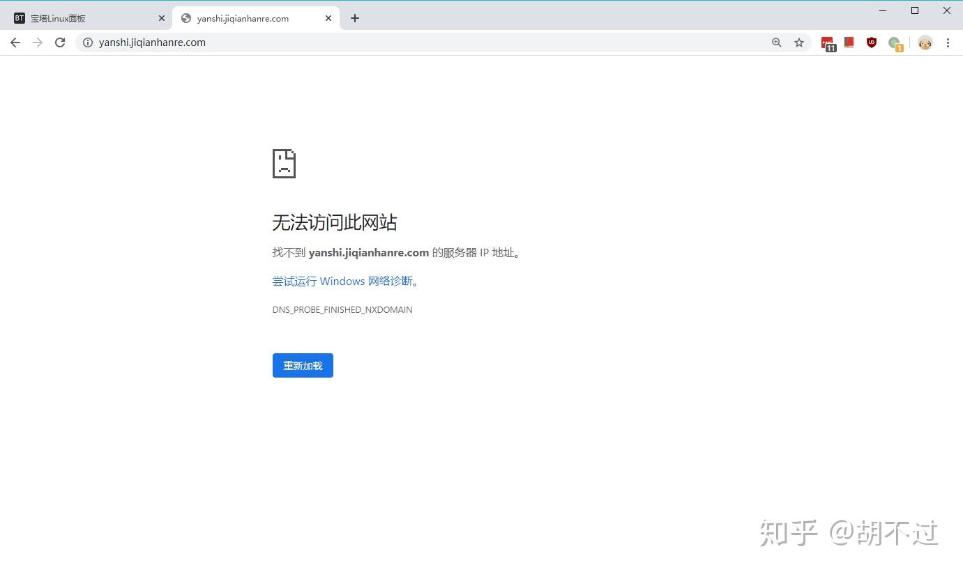This screenshot has width=963, height=572.
Task: Click the 无法访问此网站 heading
Action: [335, 222]
